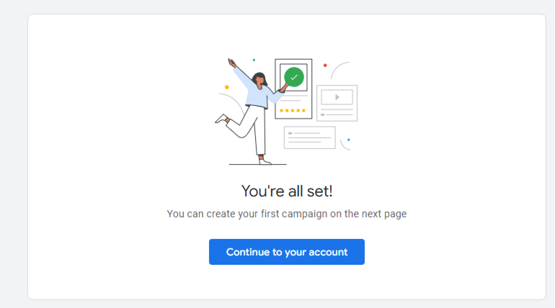Click the woman's head in the illustration
The image size is (555, 308).
259,80
